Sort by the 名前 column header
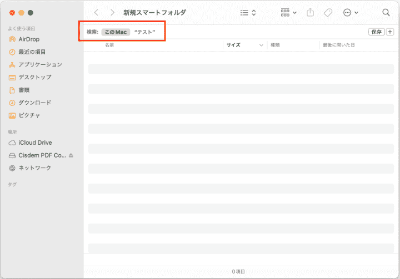Image resolution: width=400 pixels, height=279 pixels. click(109, 45)
